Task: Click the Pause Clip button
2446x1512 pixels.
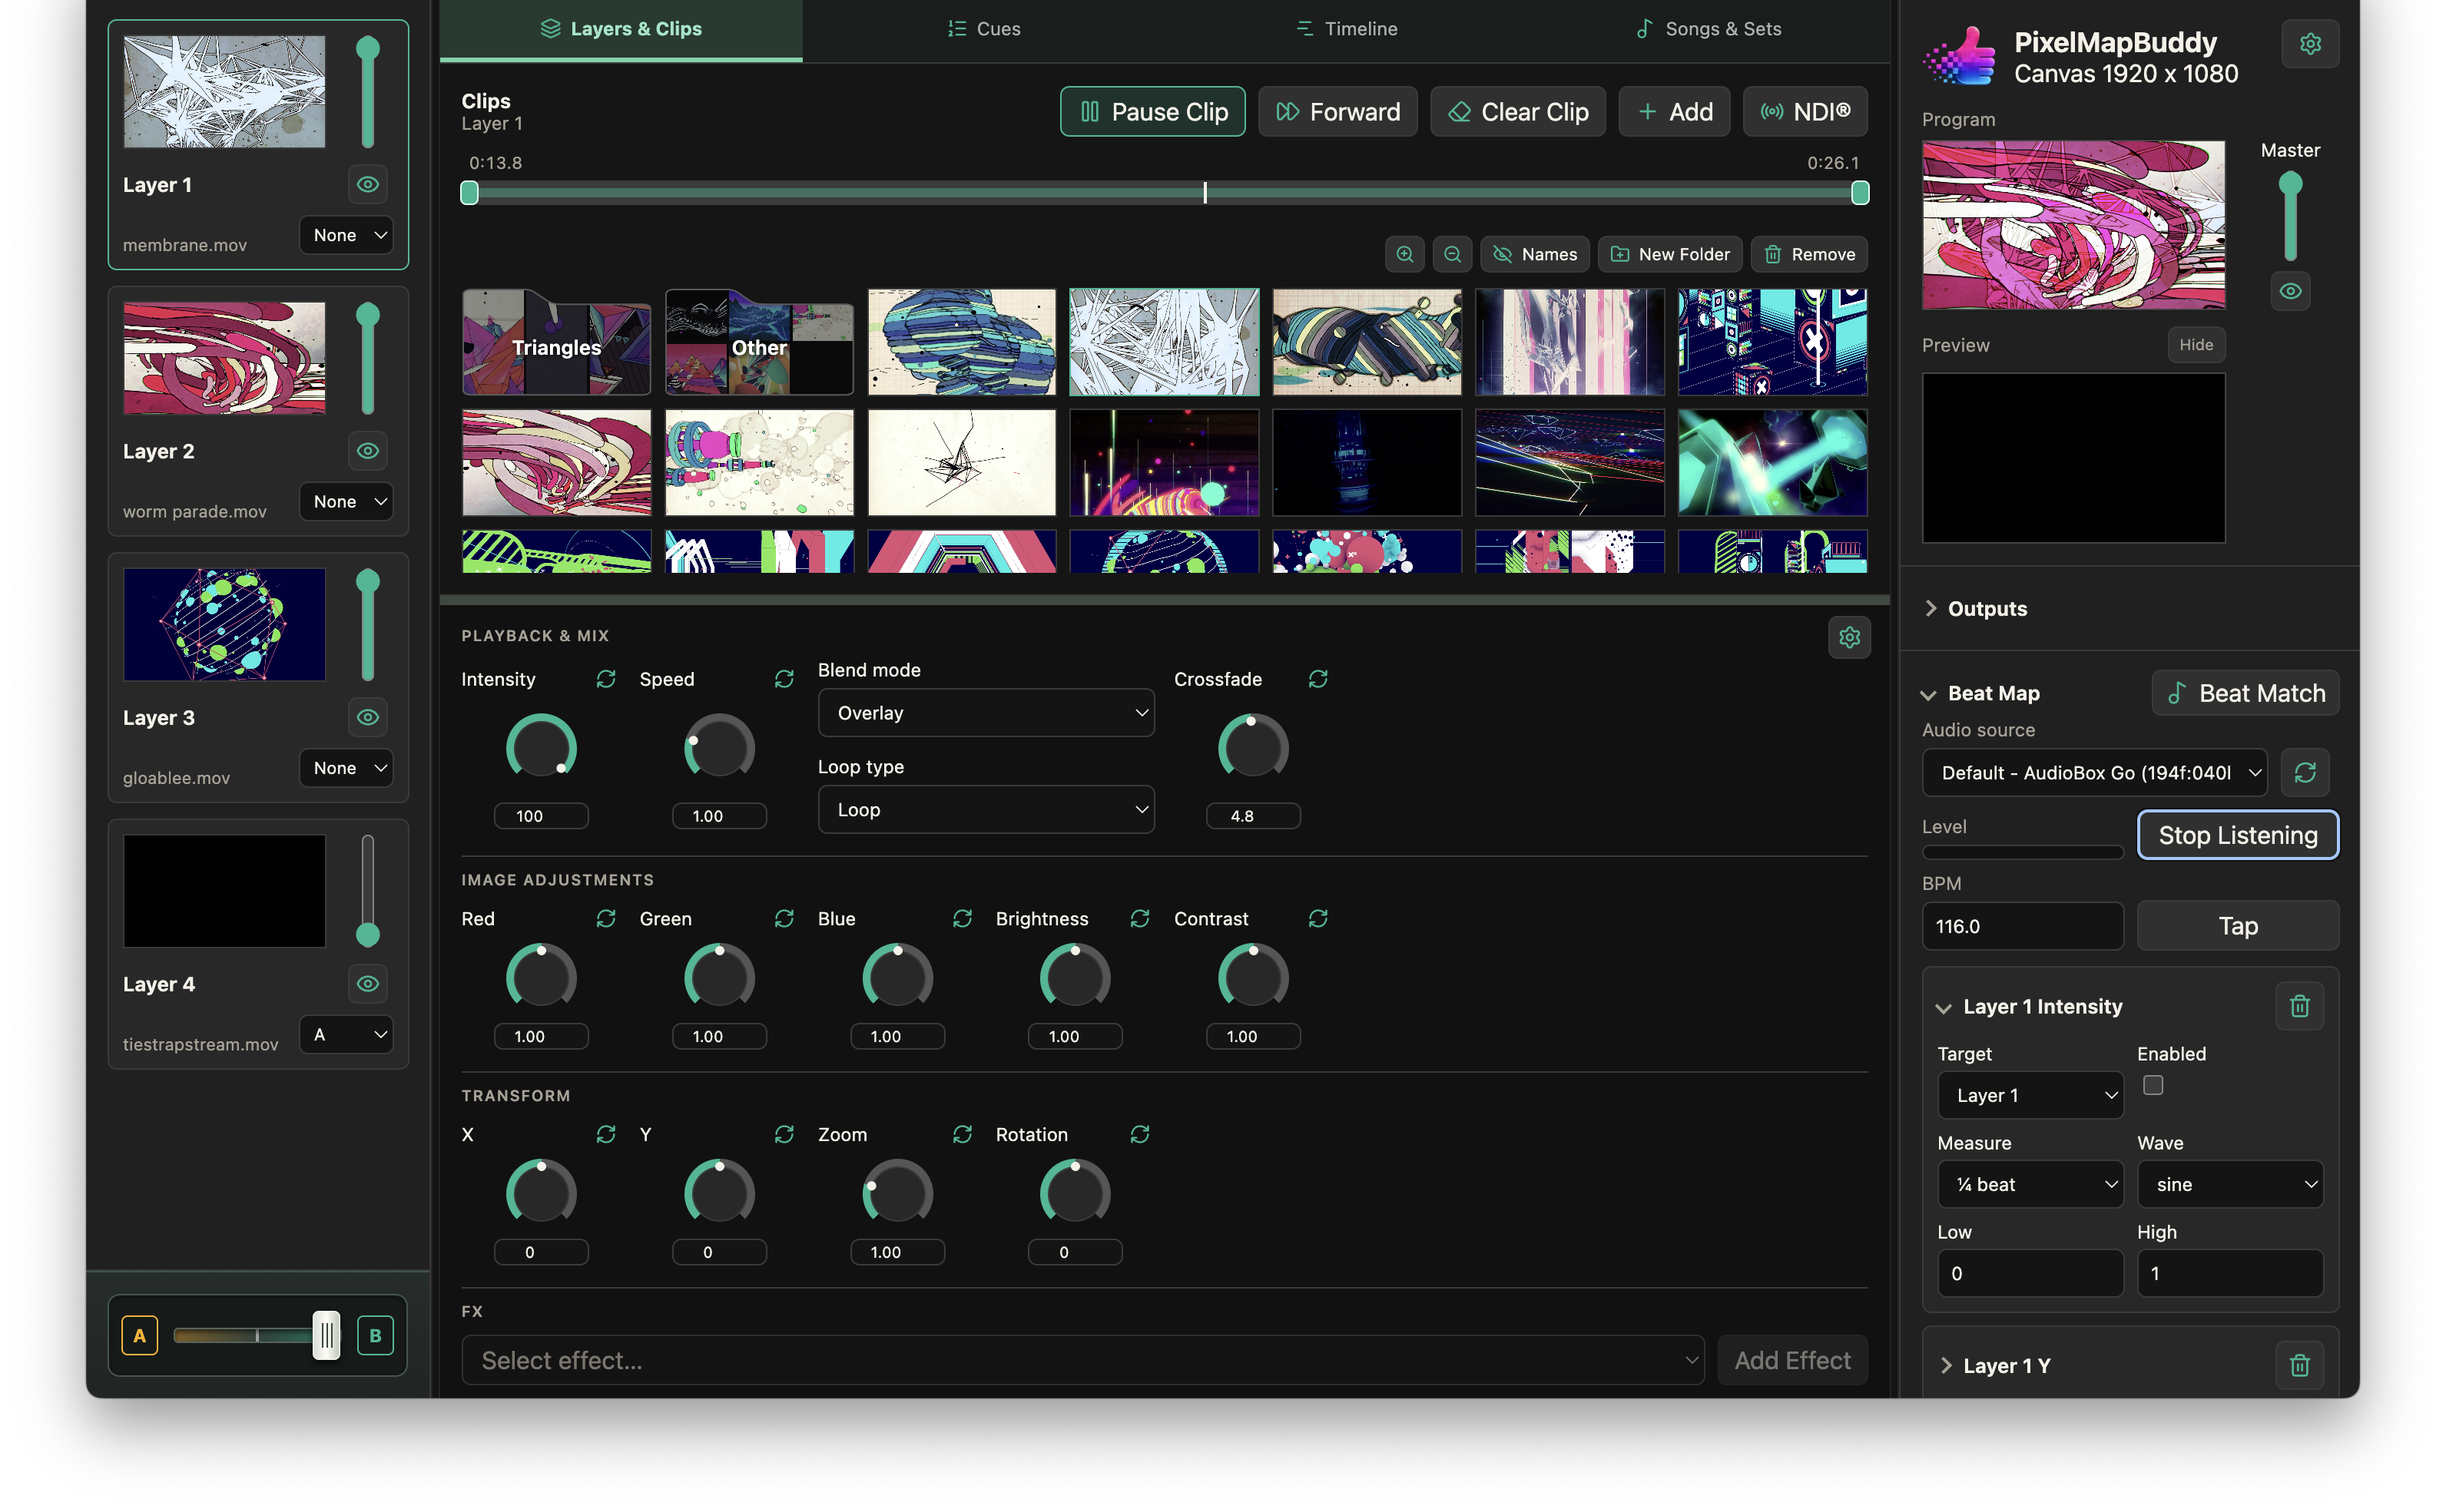Action: tap(1152, 112)
